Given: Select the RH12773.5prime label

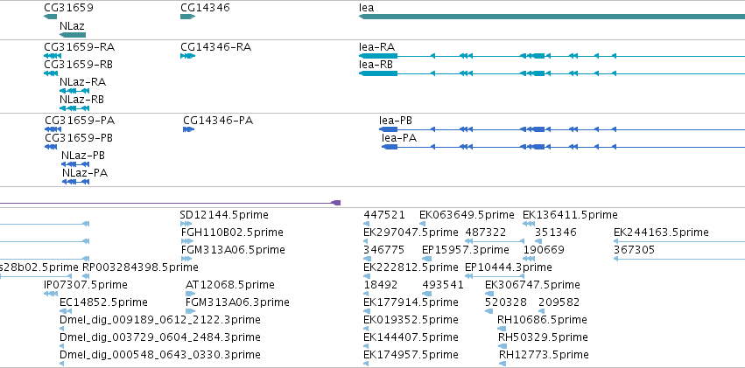Looking at the screenshot, I should 544,355.
